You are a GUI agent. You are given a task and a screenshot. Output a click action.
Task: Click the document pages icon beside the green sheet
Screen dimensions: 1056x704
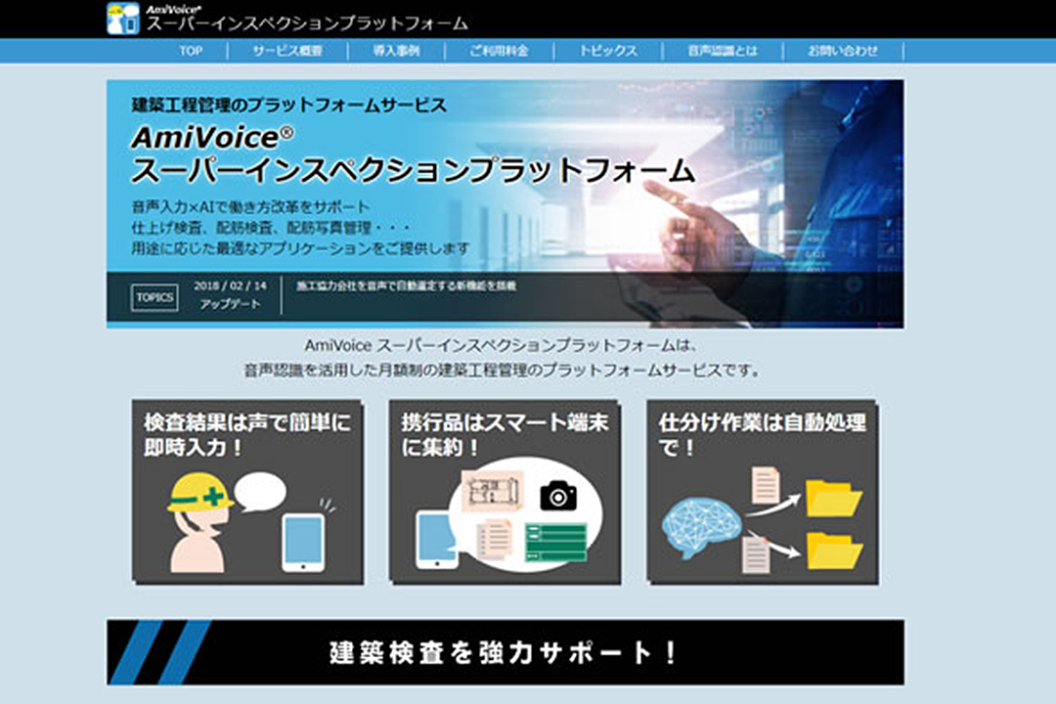[x=495, y=539]
